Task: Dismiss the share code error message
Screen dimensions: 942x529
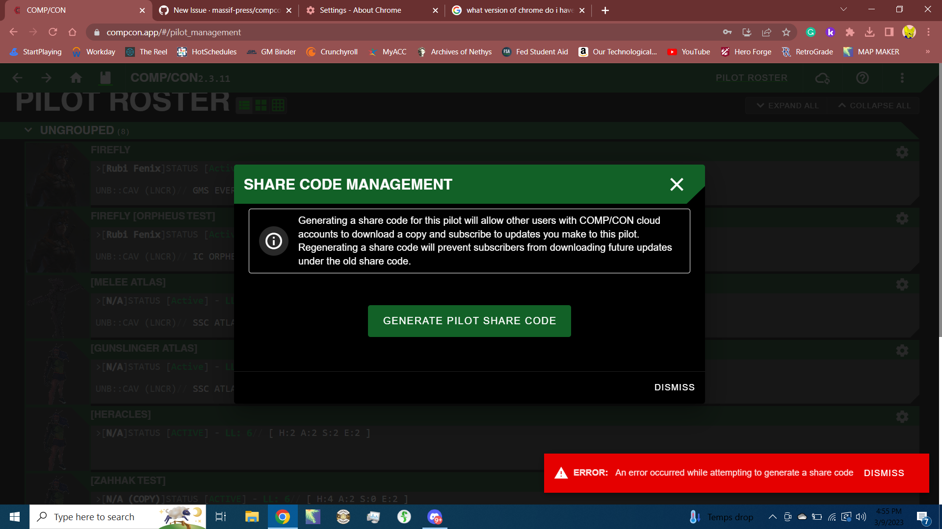Action: tap(884, 473)
